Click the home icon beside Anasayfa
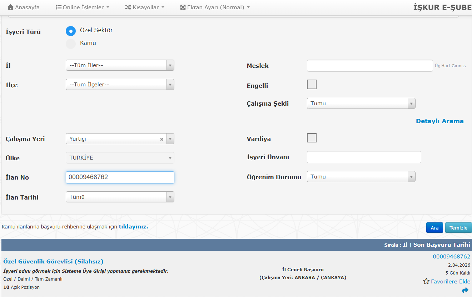Image resolution: width=472 pixels, height=297 pixels. (10, 7)
